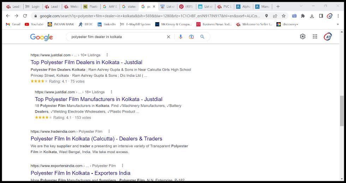This screenshot has height=183, width=346.
Task: Share this page via address bar icon
Action: click(x=275, y=16)
